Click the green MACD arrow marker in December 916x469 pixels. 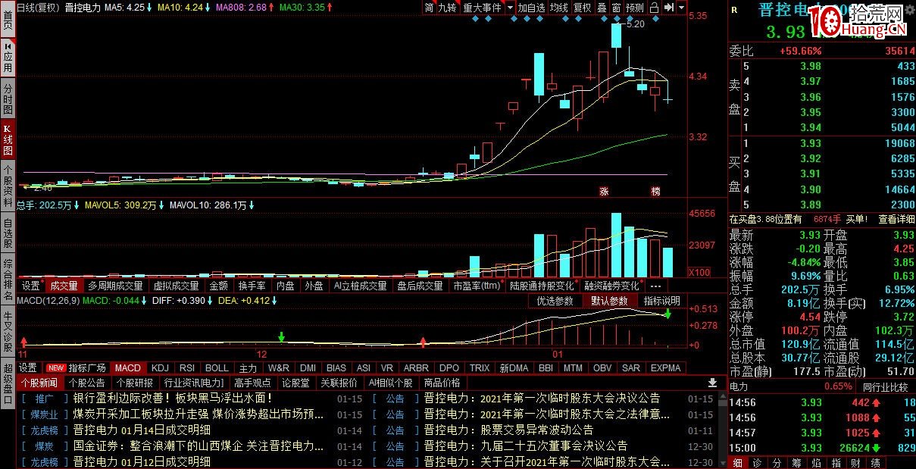pyautogui.click(x=282, y=336)
